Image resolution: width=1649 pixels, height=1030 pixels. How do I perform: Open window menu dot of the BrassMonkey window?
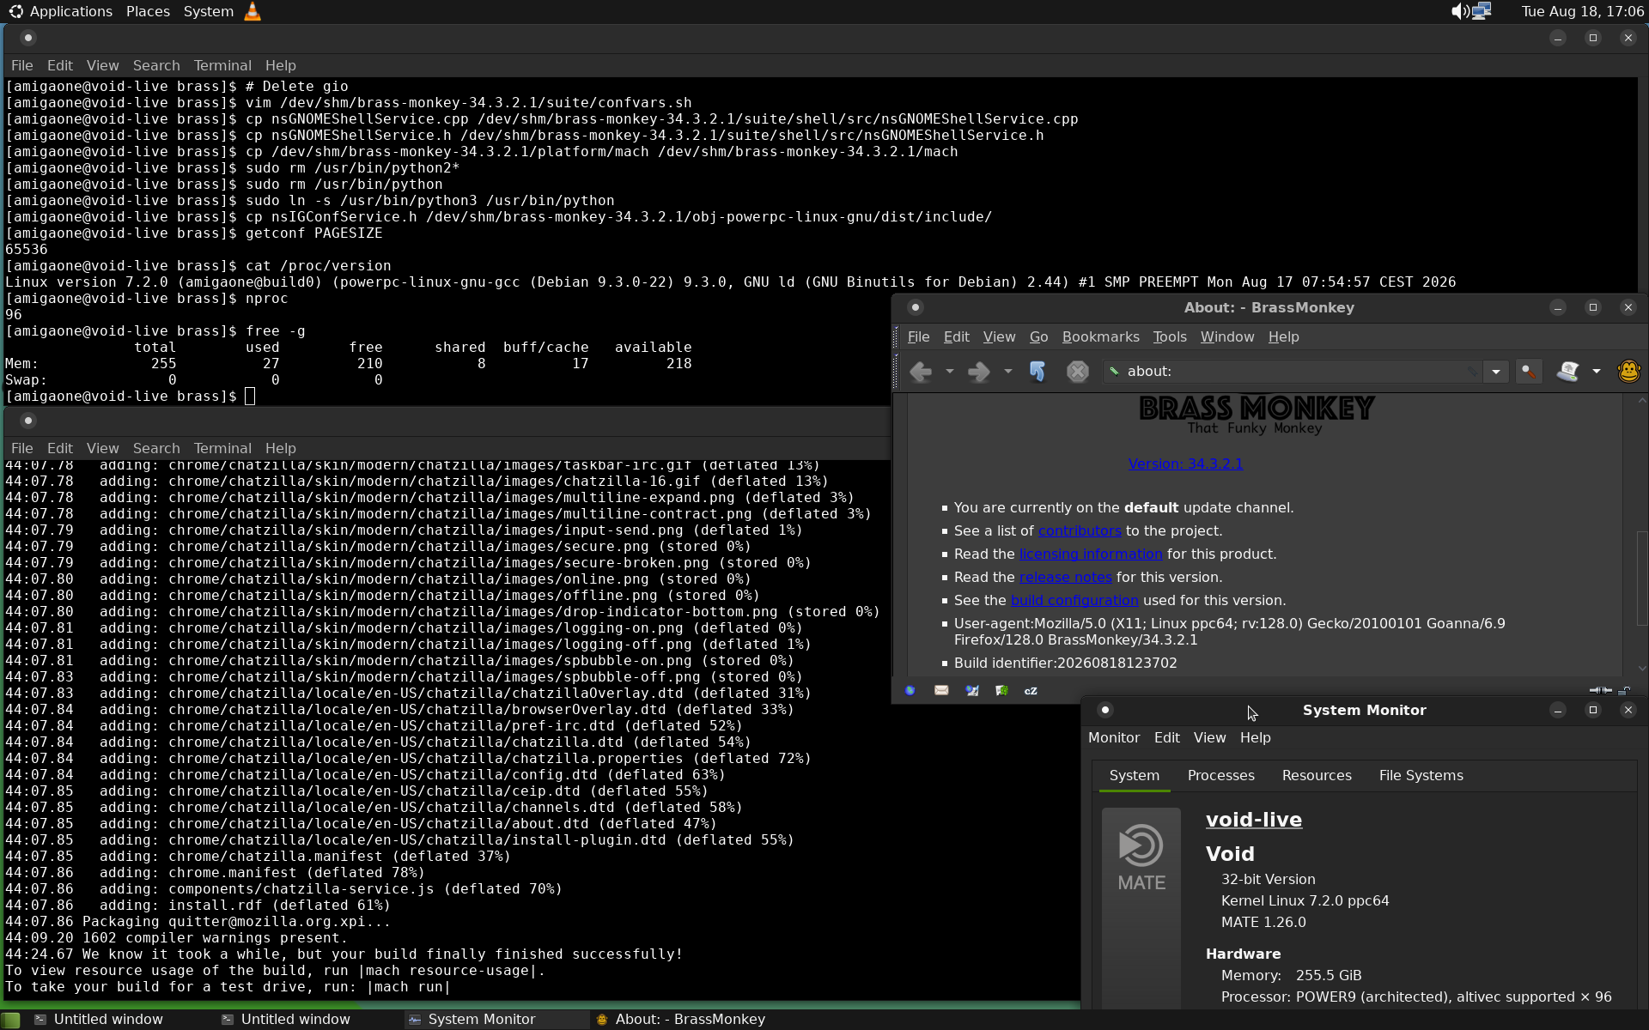pos(916,307)
